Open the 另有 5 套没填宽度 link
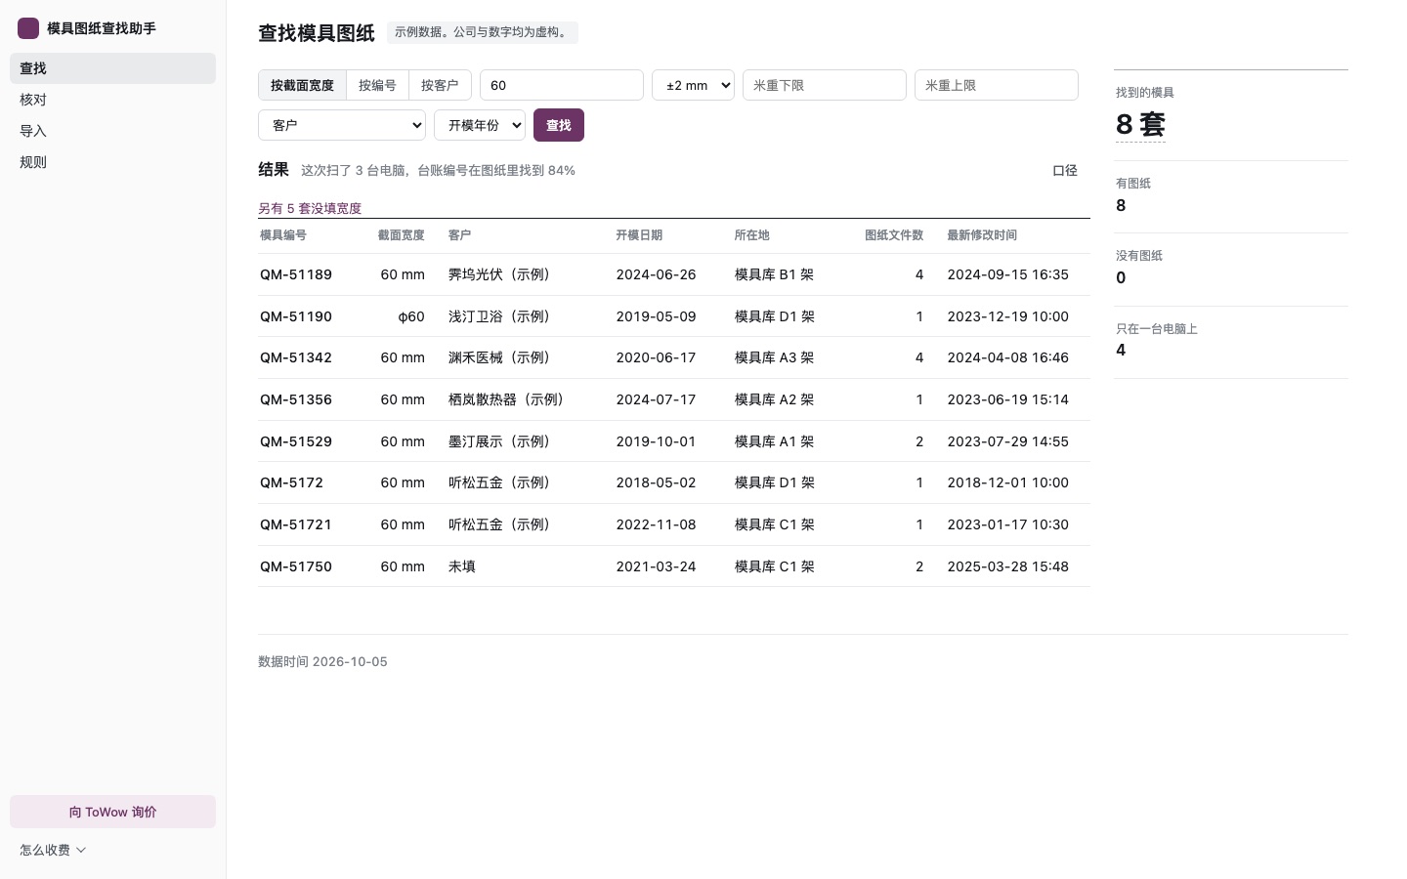This screenshot has width=1407, height=879. click(310, 208)
